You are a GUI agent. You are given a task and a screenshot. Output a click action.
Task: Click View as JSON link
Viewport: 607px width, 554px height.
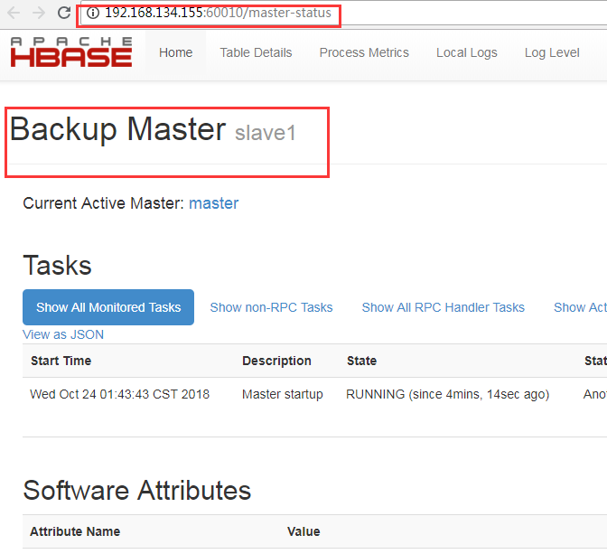[63, 334]
